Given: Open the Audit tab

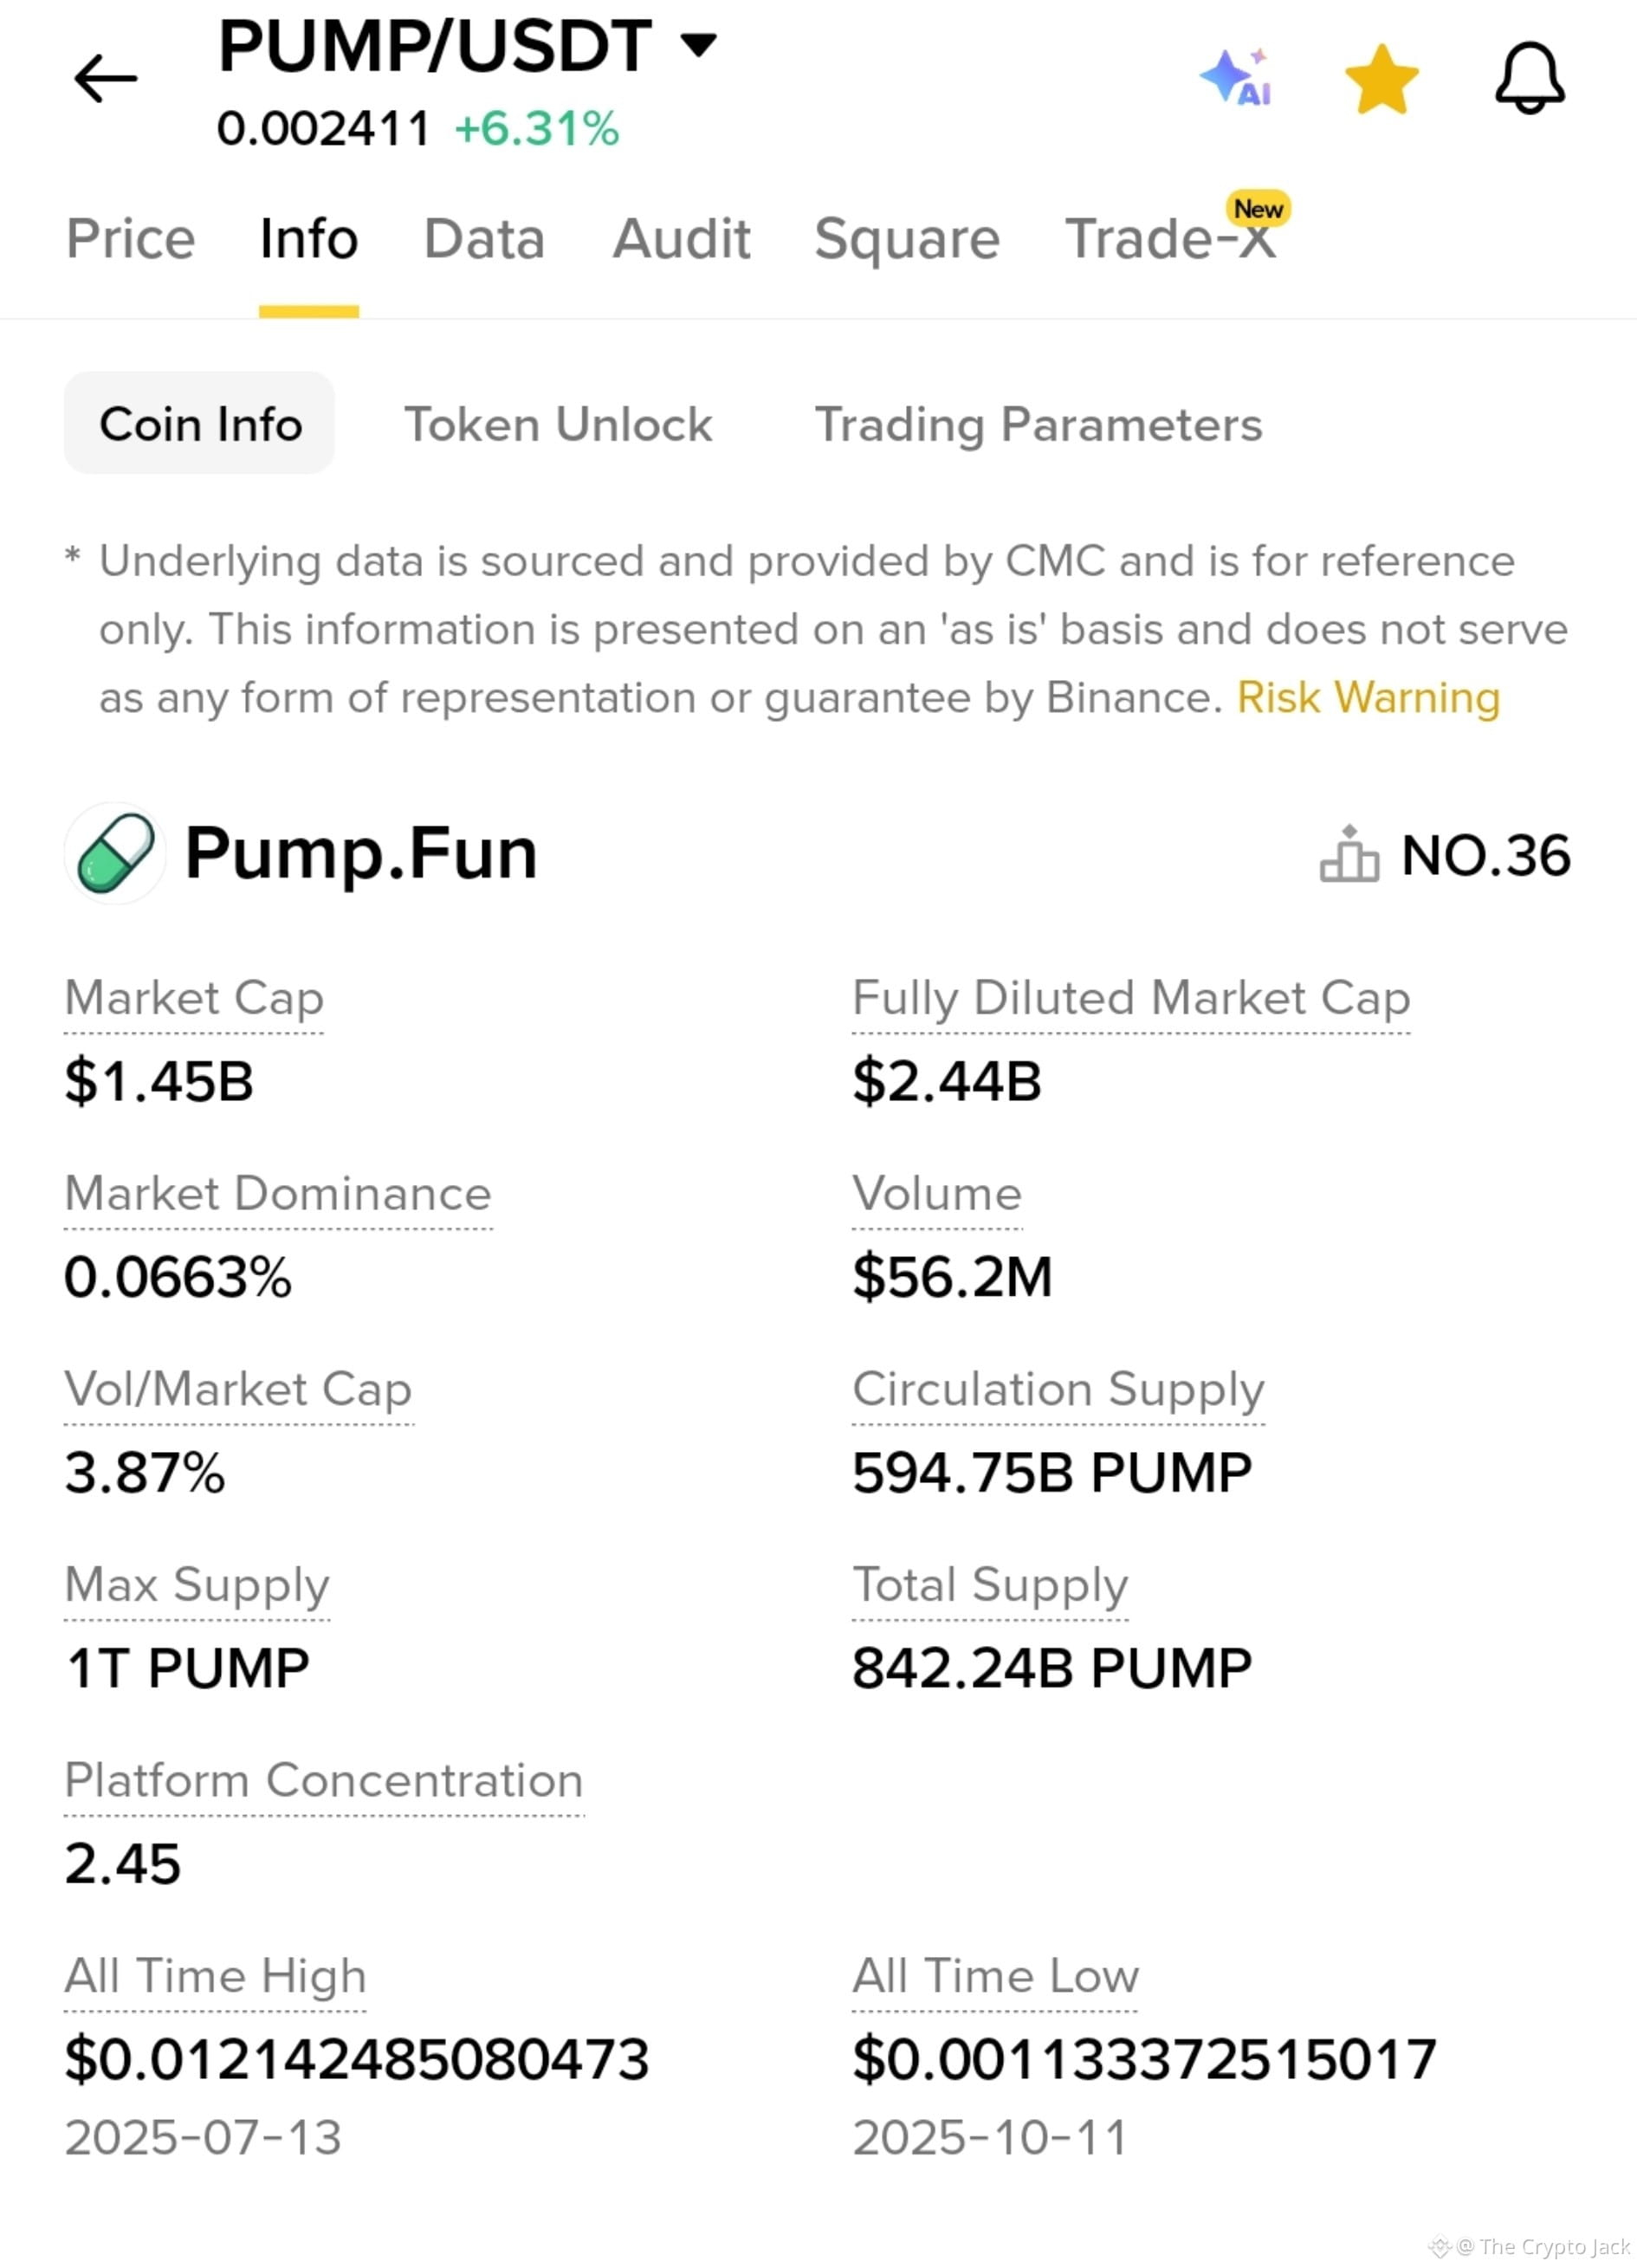Looking at the screenshot, I should click(x=681, y=239).
